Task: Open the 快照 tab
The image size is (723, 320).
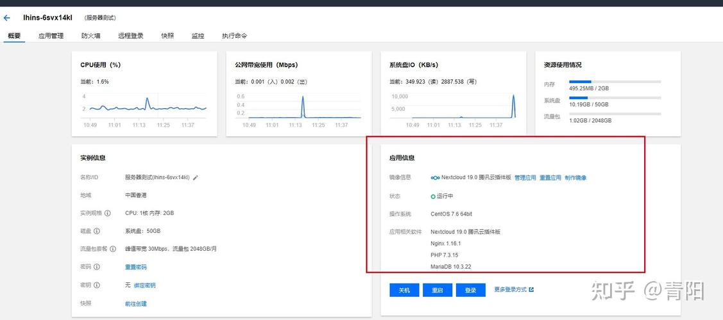Action: [167, 35]
